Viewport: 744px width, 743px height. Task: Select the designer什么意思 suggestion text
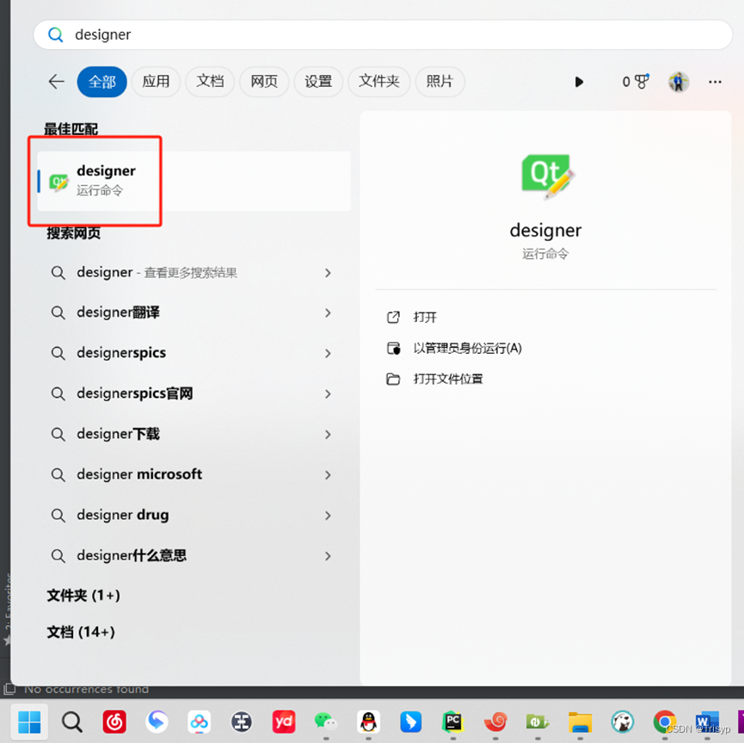click(132, 555)
